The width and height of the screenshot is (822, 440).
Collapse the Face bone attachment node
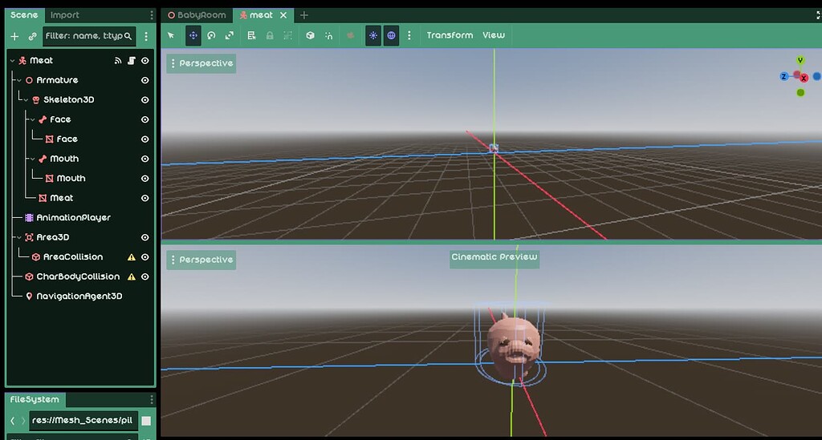[33, 119]
